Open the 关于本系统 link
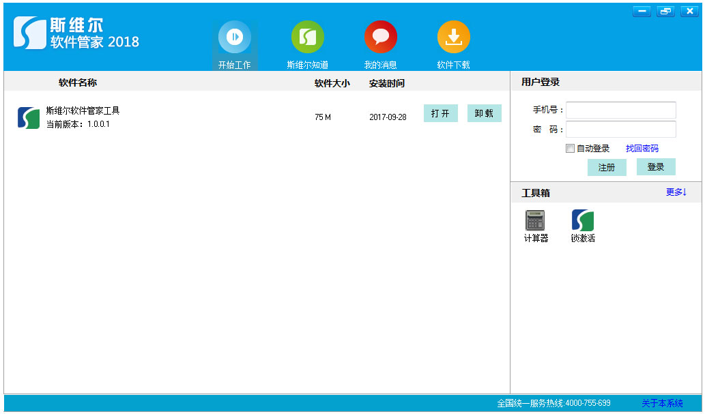The height and width of the screenshot is (414, 705). click(662, 403)
